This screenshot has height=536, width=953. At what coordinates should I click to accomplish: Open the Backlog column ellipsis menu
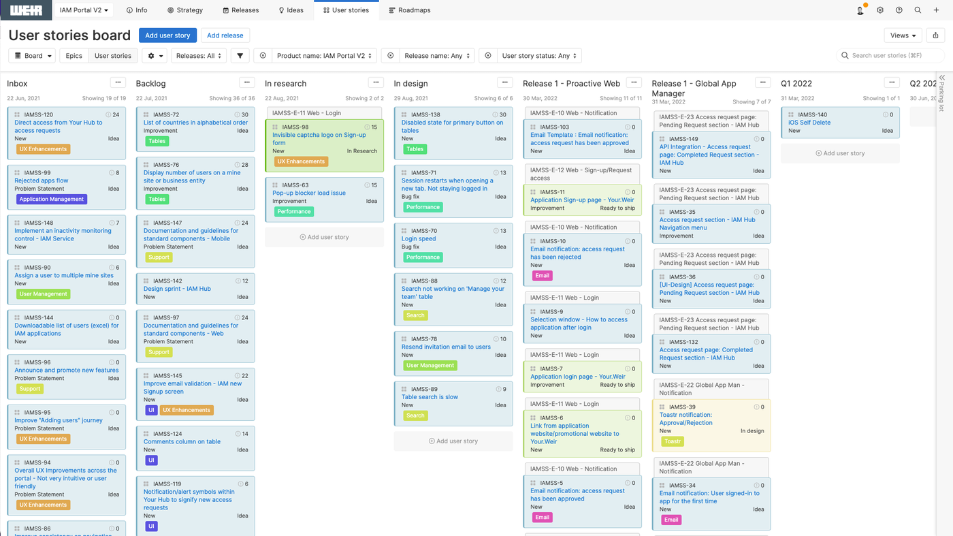tap(246, 82)
